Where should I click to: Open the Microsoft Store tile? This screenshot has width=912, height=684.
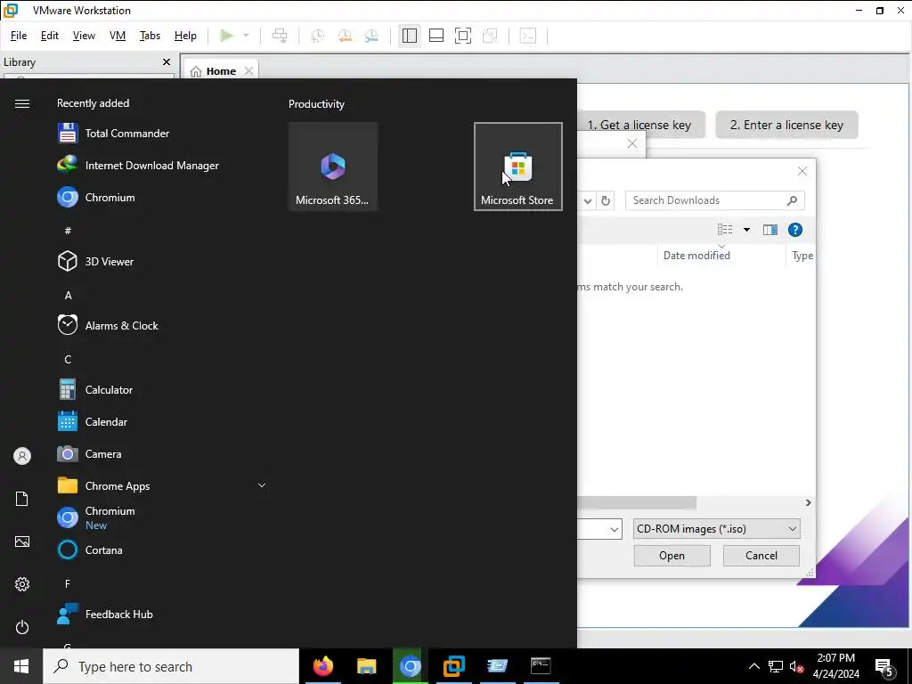pos(517,167)
